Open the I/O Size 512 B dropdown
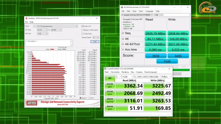Image resolution: width=221 pixels, height=124 pixels. click(x=42, y=30)
